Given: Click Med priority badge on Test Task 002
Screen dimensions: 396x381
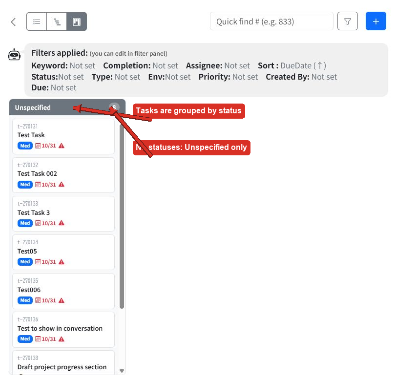Looking at the screenshot, I should [25, 185].
